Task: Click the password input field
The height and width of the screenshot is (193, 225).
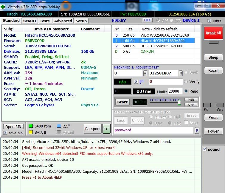Action: pyautogui.click(x=153, y=130)
